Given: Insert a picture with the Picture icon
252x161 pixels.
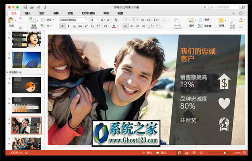Looking at the screenshot, I should click(191, 21).
